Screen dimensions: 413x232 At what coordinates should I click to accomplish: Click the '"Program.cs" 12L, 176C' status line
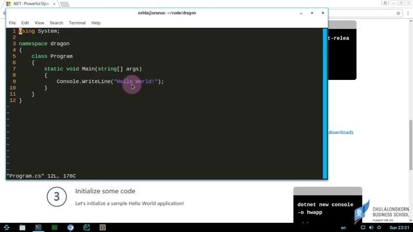(x=41, y=176)
